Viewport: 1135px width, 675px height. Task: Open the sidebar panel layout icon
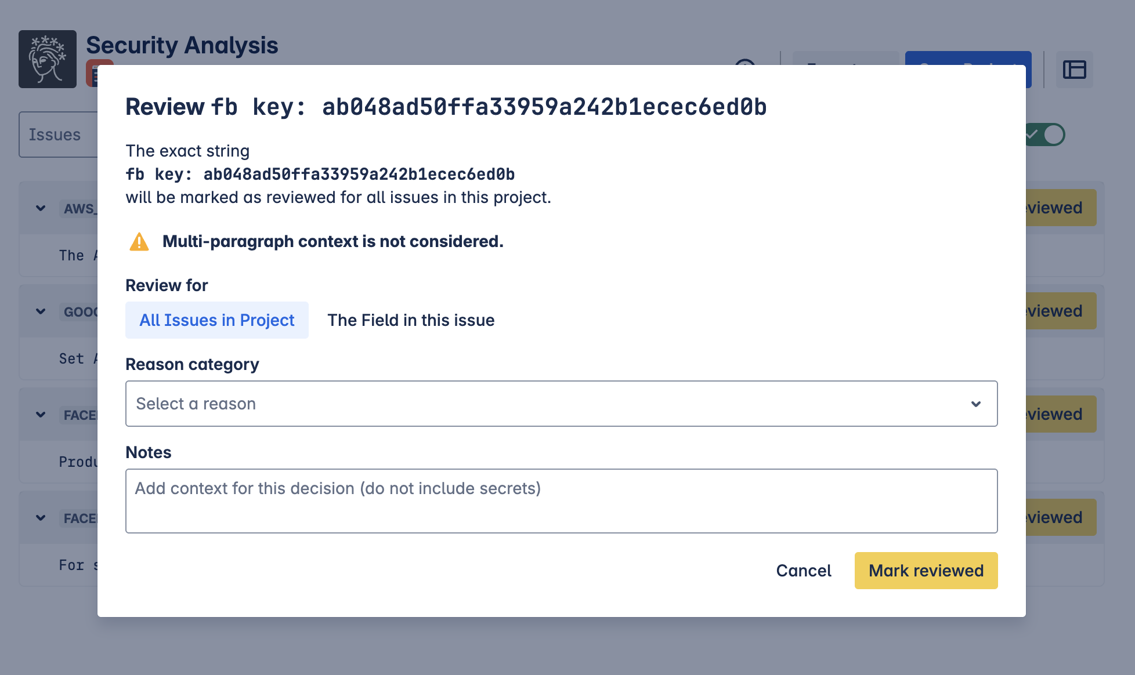[x=1074, y=70]
